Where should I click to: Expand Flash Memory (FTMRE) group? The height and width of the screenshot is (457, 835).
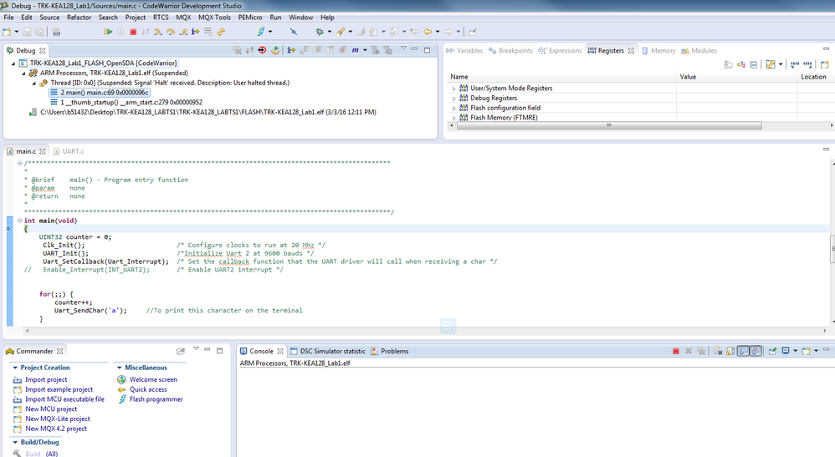pyautogui.click(x=453, y=118)
